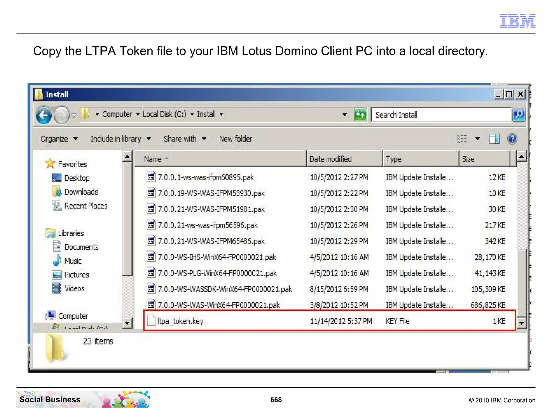
Task: Click file list scrollbar up arrow
Action: click(522, 156)
